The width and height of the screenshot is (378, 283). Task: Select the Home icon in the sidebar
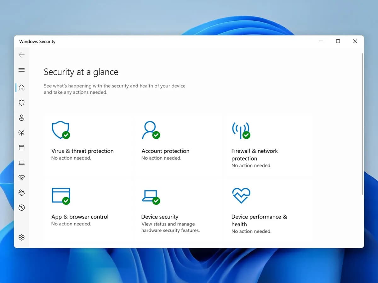point(21,87)
